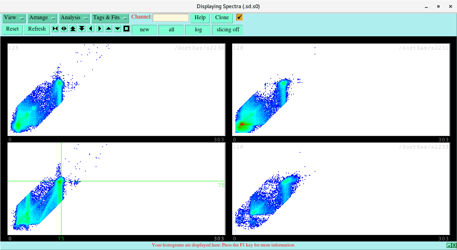Select the square full-view toolbar icon
Screen dimensions: 457x250
[126, 28]
